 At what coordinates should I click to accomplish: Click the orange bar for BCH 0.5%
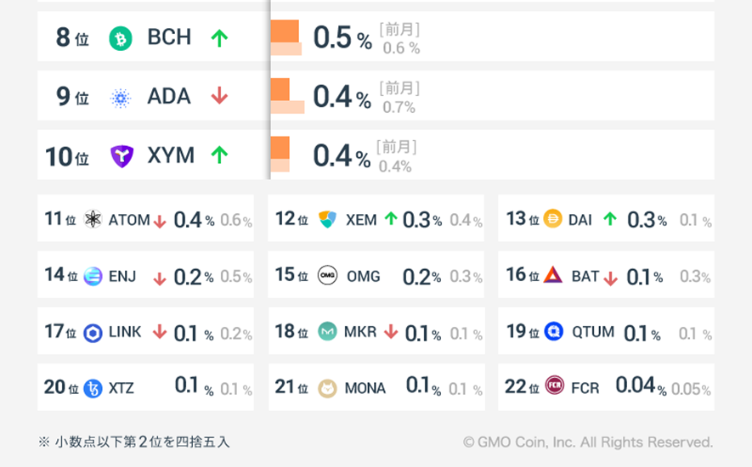285,31
